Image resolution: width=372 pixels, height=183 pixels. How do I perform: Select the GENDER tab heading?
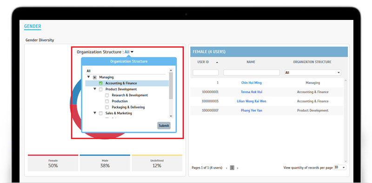coord(33,26)
